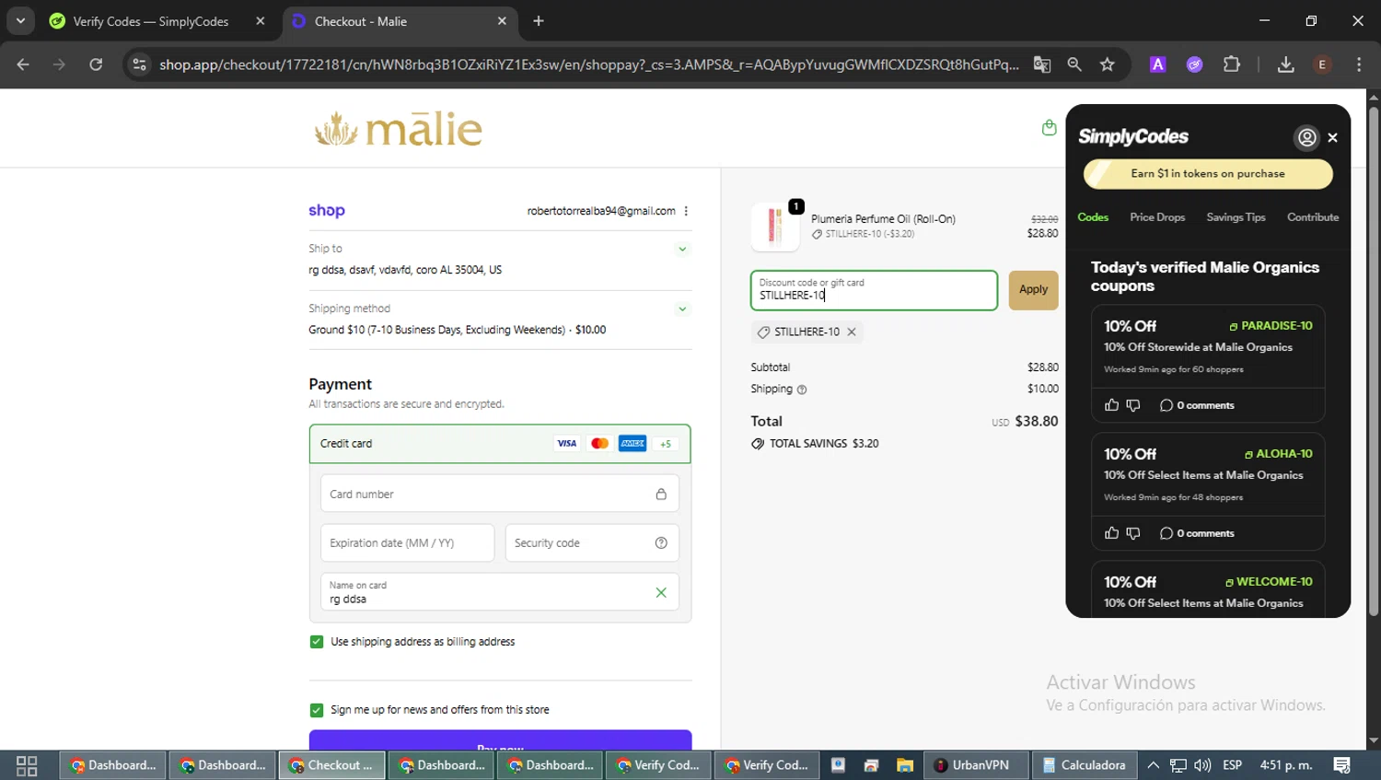The width and height of the screenshot is (1381, 780).
Task: Open the volume control in system tray
Action: coord(1202,765)
